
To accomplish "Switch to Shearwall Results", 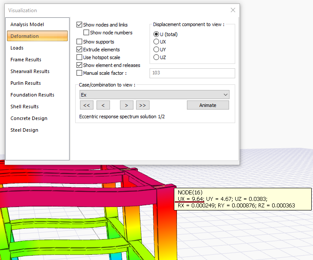I will (x=30, y=71).
